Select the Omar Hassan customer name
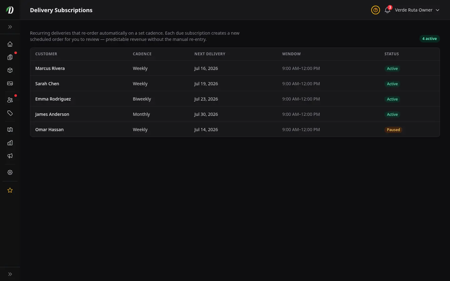 (x=49, y=130)
